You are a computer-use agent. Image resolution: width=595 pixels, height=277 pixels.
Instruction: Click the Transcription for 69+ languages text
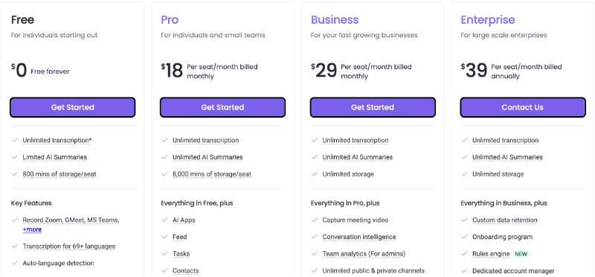[x=68, y=246]
